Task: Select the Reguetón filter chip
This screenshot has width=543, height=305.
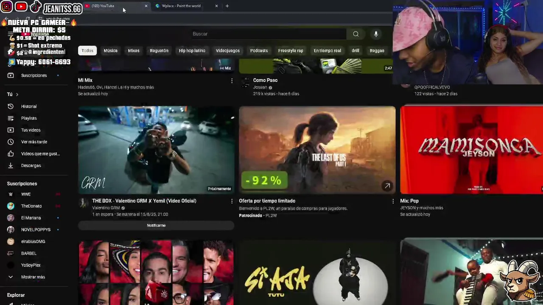Action: (x=159, y=50)
